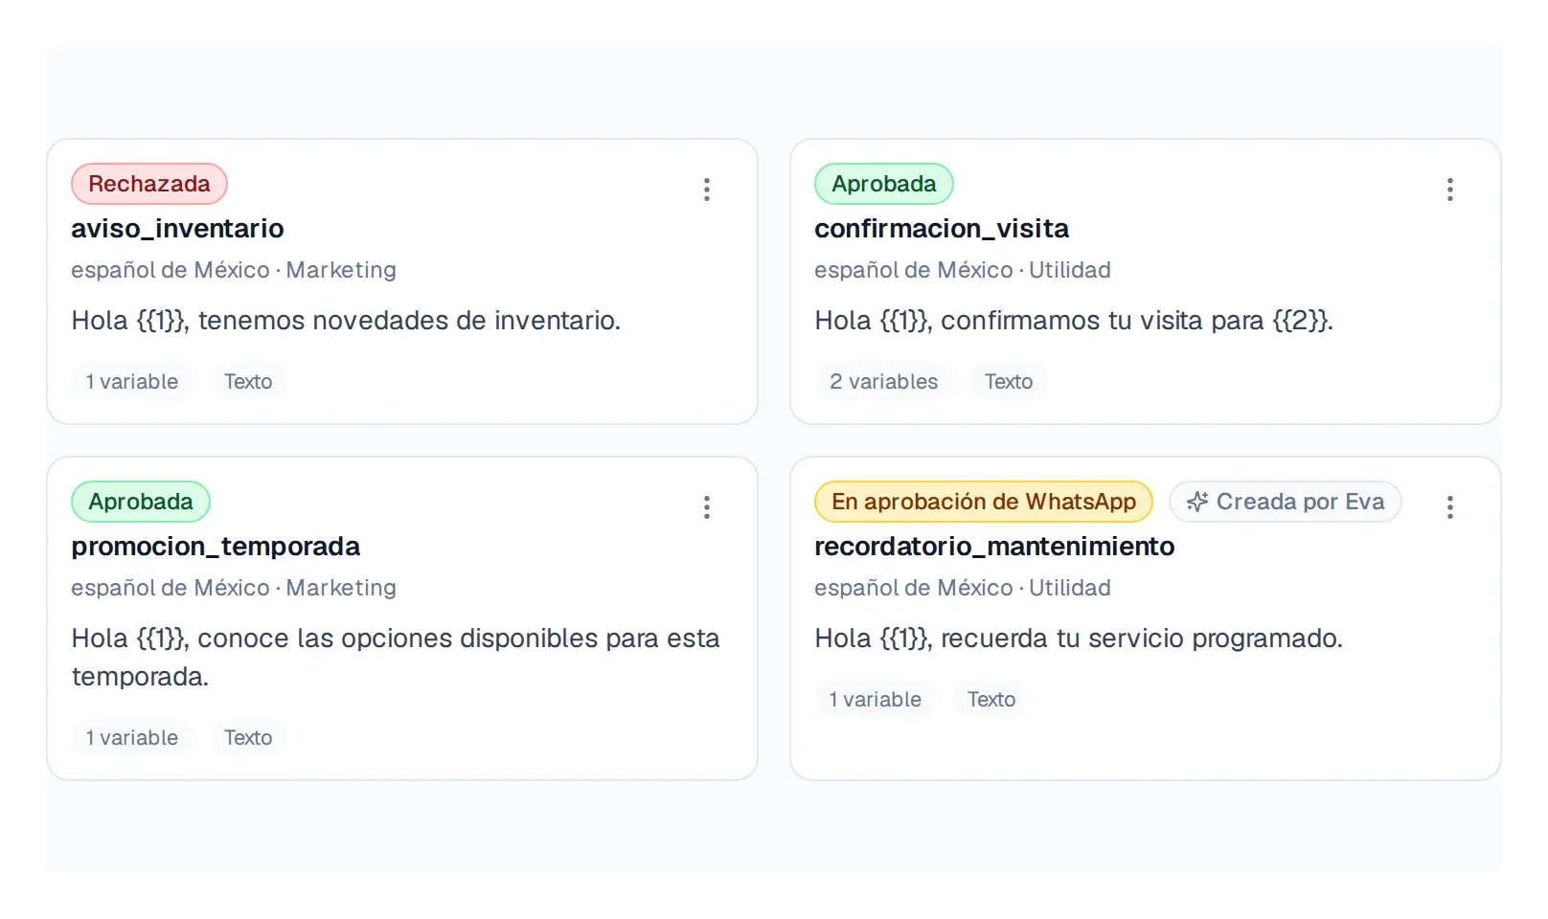Screen dimensions: 1548x919
Task: Open the recordatorio_mantenimiento template title
Action: 994,547
